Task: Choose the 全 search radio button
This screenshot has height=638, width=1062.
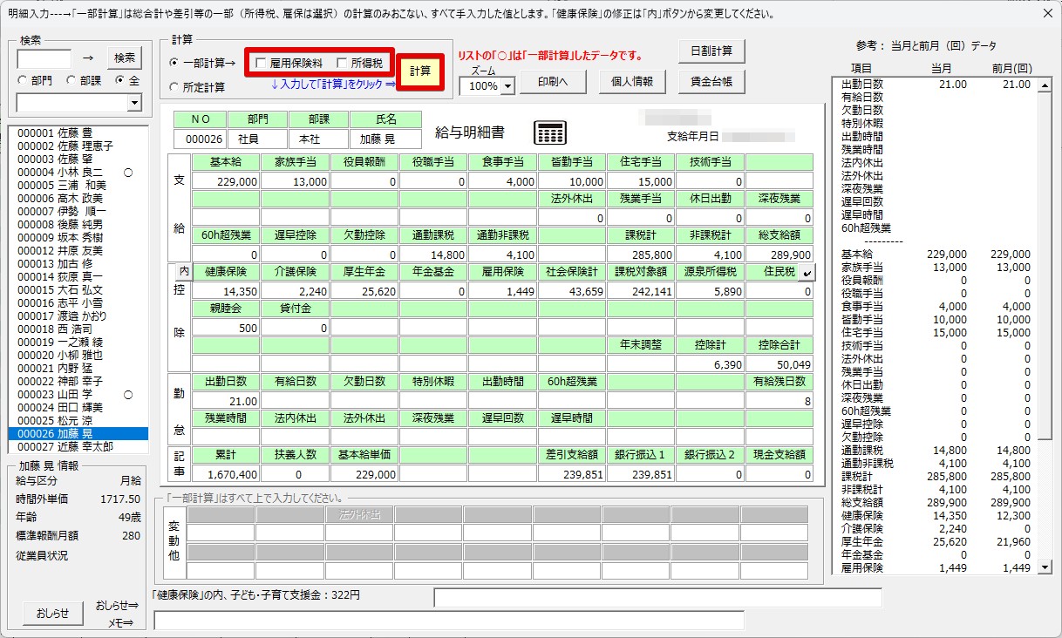Action: tap(119, 80)
